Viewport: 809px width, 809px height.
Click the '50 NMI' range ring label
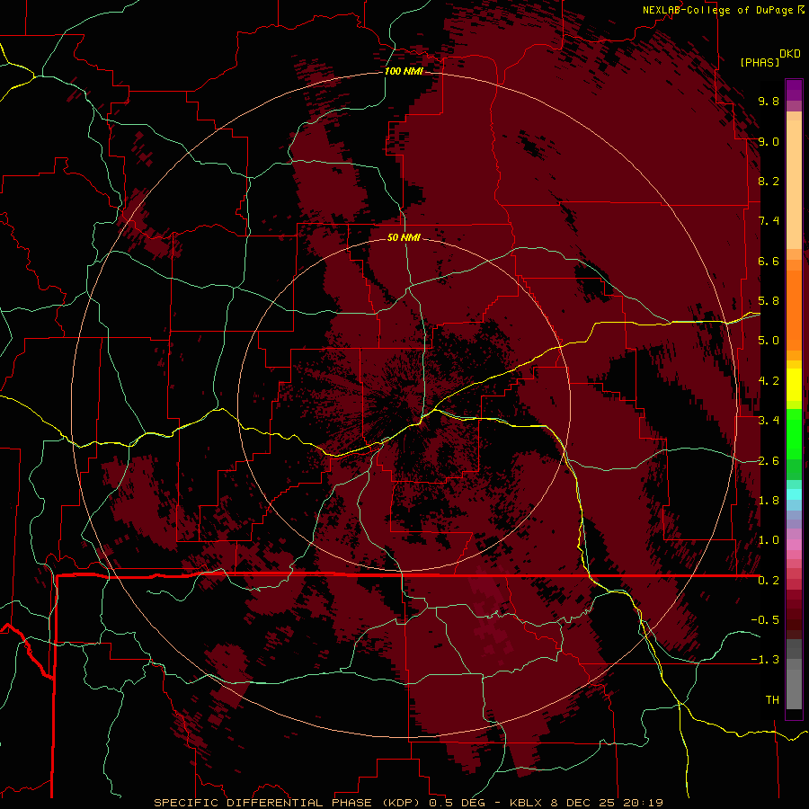click(x=404, y=237)
